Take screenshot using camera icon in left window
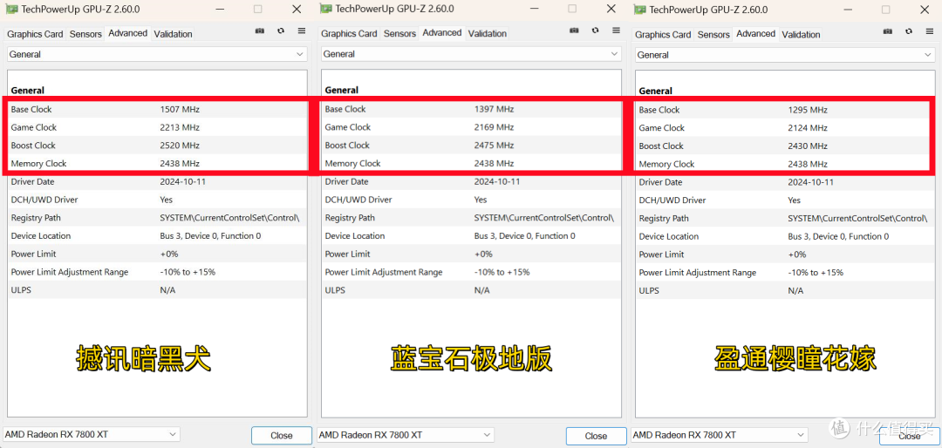The height and width of the screenshot is (448, 942). tap(260, 31)
